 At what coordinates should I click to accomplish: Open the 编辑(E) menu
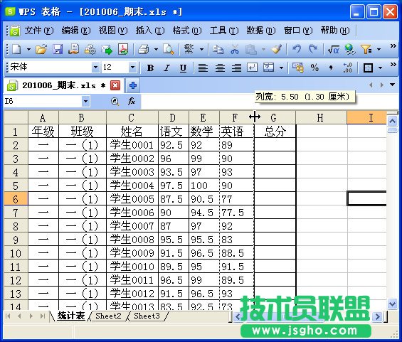tap(76, 31)
